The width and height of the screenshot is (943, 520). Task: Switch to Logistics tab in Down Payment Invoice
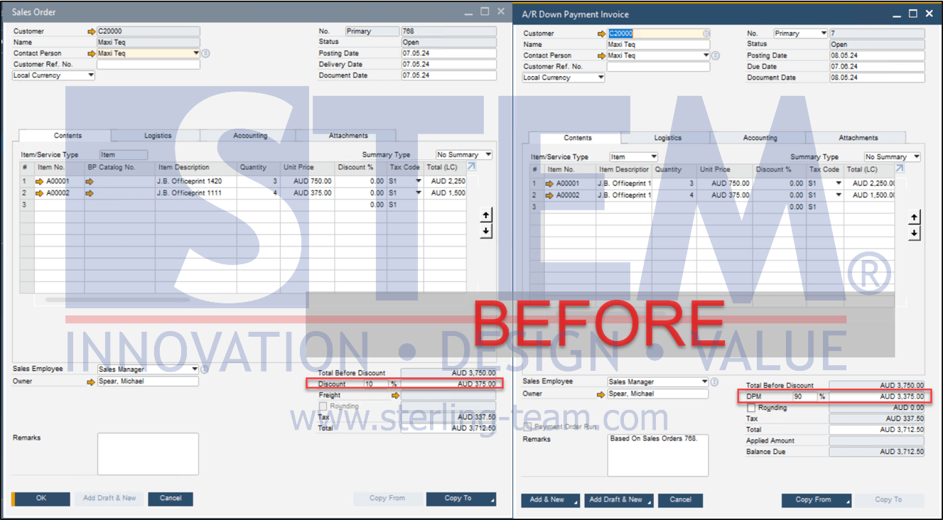tap(667, 138)
